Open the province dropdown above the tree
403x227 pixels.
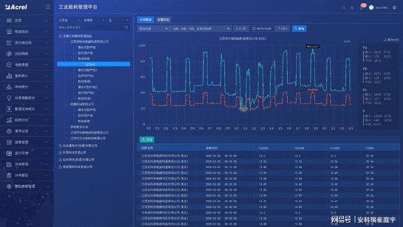point(69,20)
